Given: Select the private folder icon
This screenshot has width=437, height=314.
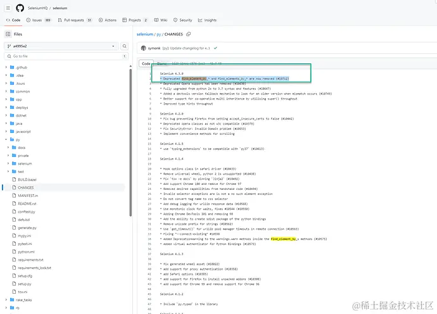Looking at the screenshot, I should pyautogui.click(x=14, y=156).
